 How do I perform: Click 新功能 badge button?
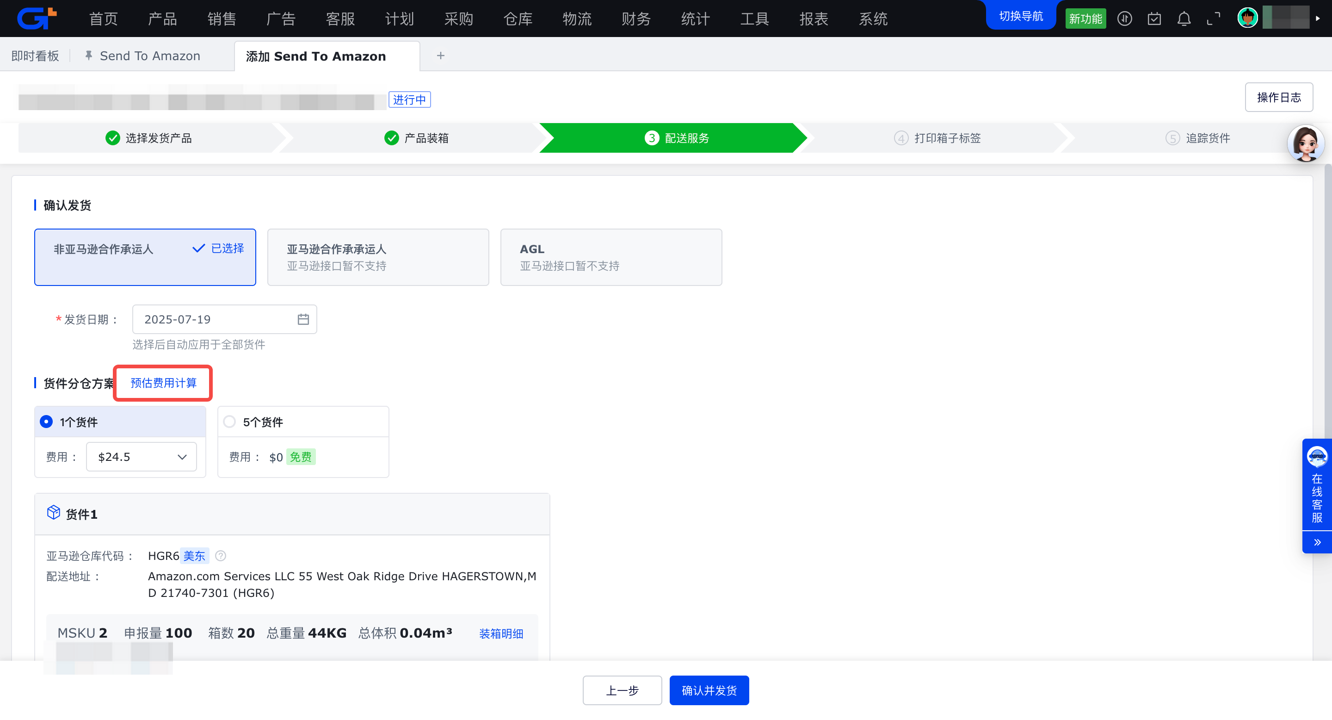(1085, 19)
